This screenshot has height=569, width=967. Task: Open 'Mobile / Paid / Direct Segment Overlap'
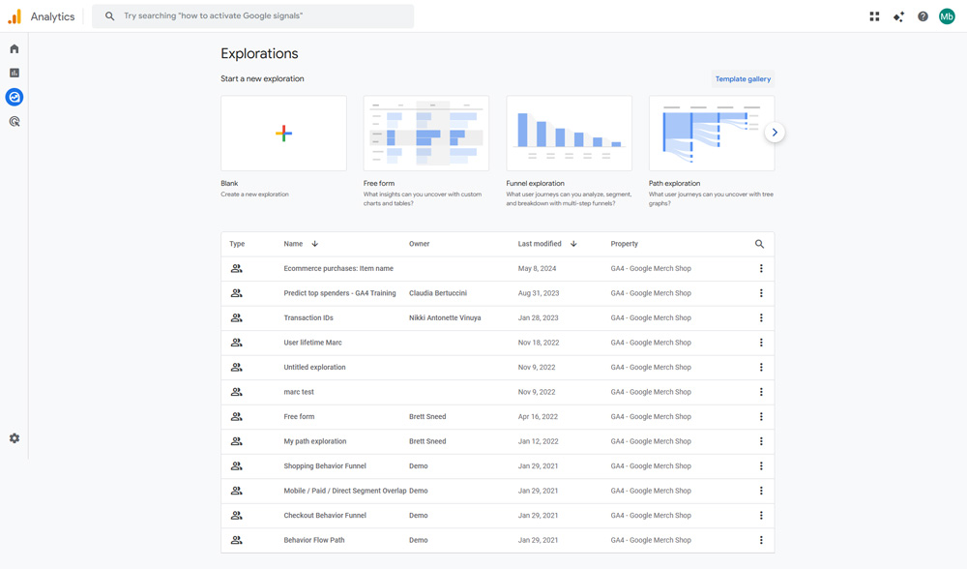[x=345, y=491]
